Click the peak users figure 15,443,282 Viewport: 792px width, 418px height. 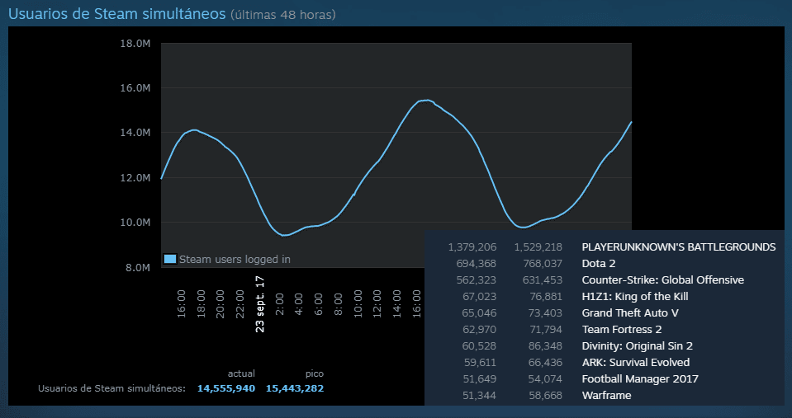[295, 389]
